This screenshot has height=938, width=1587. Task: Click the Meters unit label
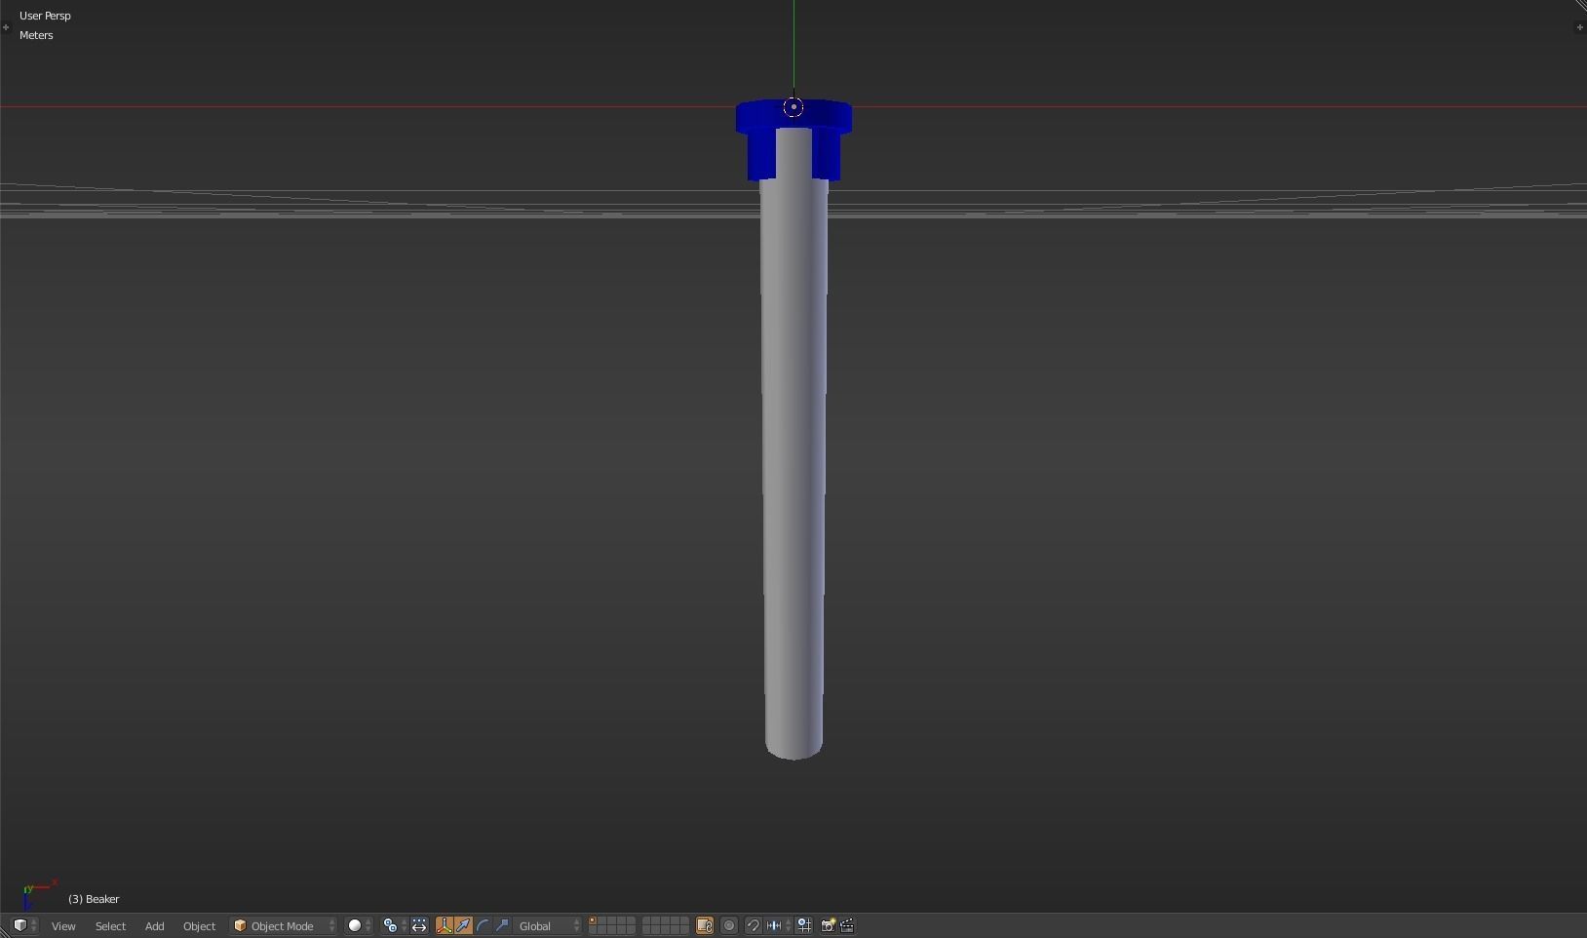pyautogui.click(x=36, y=35)
